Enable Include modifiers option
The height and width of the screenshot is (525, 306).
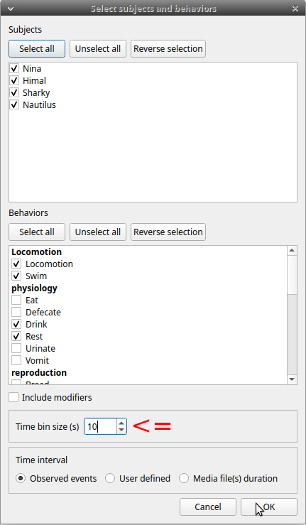[13, 397]
